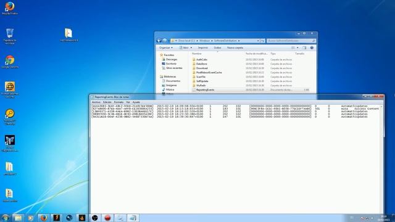Open Formato menu in Notepad
Image resolution: width=395 pixels, height=222 pixels.
click(x=118, y=102)
